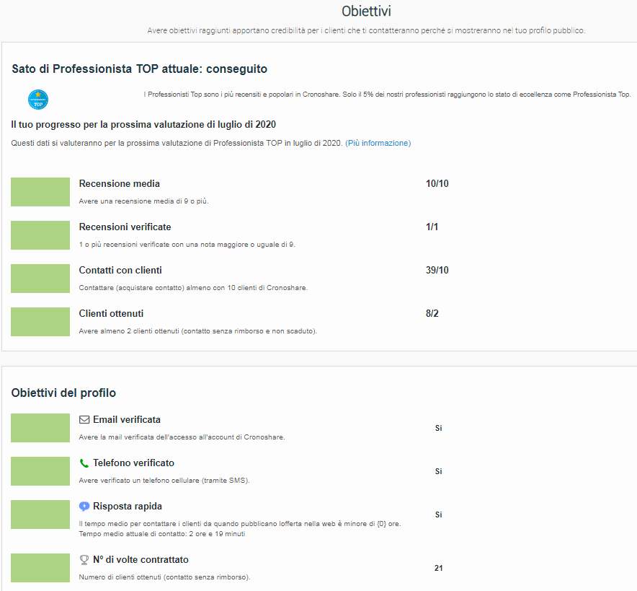This screenshot has width=637, height=591.
Task: Click the green block next to Email verificata
Action: point(40,428)
